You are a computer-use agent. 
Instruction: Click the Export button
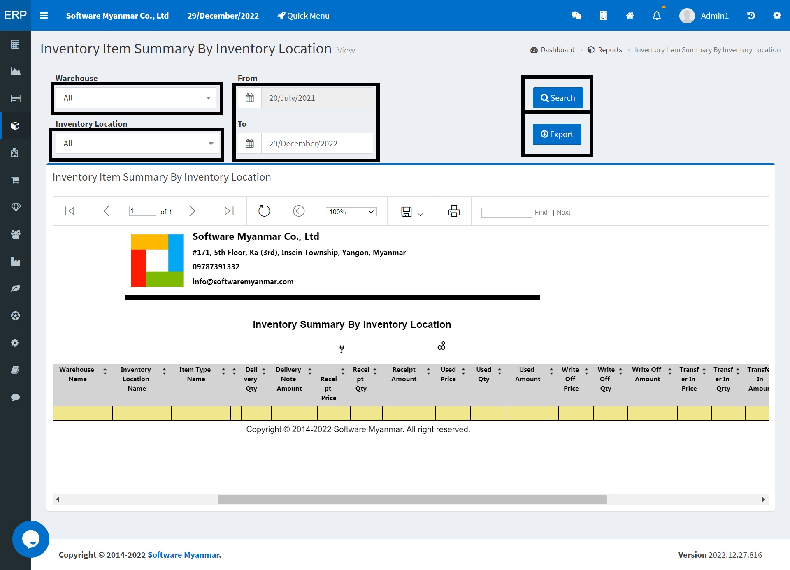pyautogui.click(x=557, y=134)
